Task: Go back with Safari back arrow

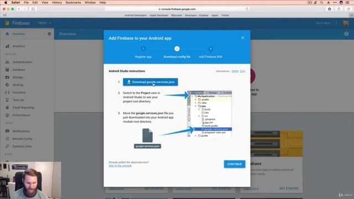Action: pos(19,9)
